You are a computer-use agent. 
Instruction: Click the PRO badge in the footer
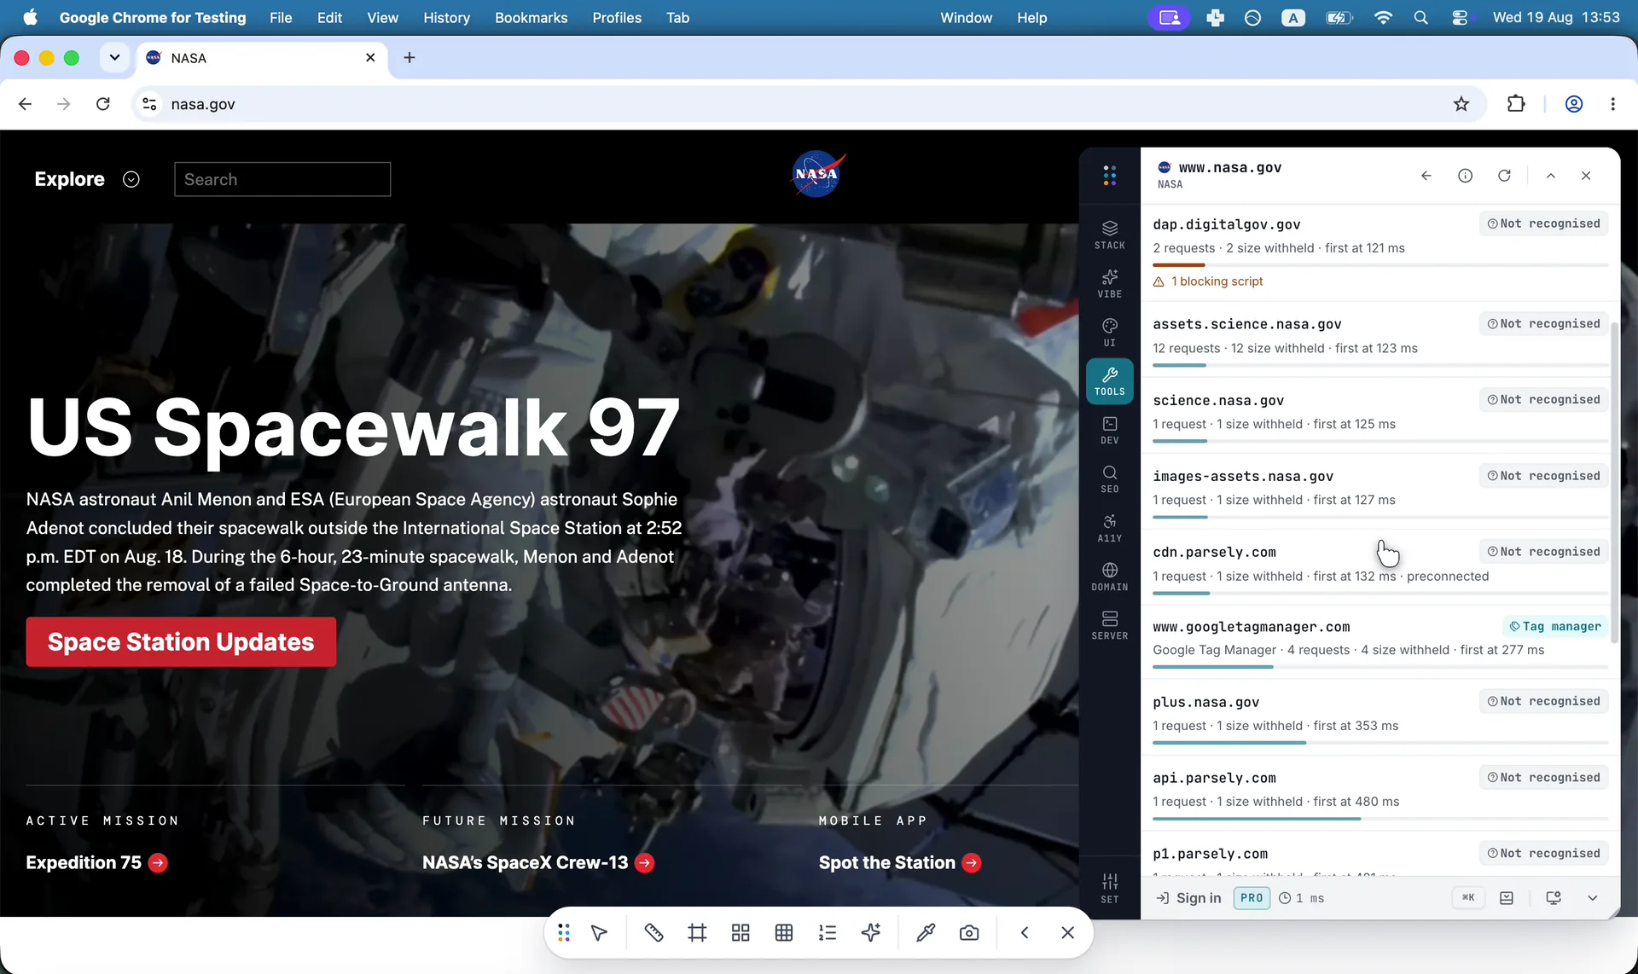[1252, 898]
